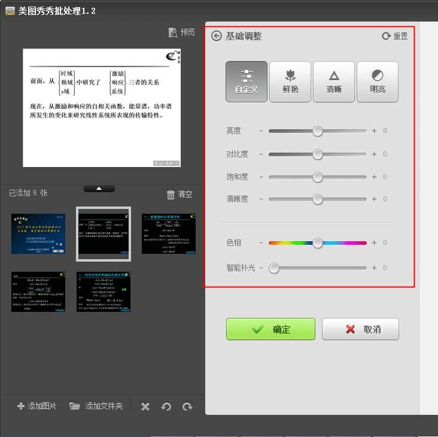
Task: Click the 美图秀秀 app icon in title bar
Action: (10, 11)
